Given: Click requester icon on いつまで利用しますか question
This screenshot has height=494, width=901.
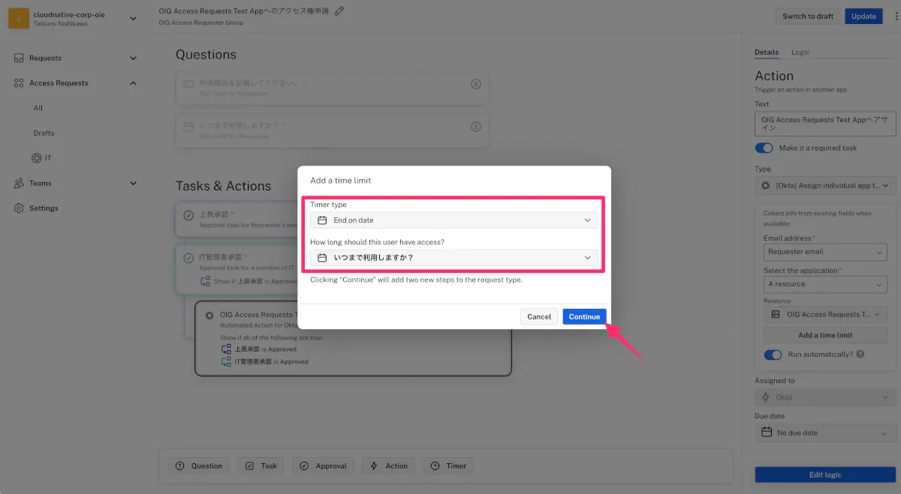Looking at the screenshot, I should (x=476, y=127).
